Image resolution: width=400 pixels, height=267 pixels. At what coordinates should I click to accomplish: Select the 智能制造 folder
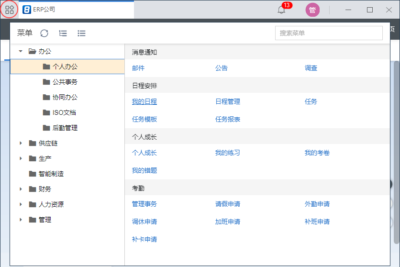51,174
